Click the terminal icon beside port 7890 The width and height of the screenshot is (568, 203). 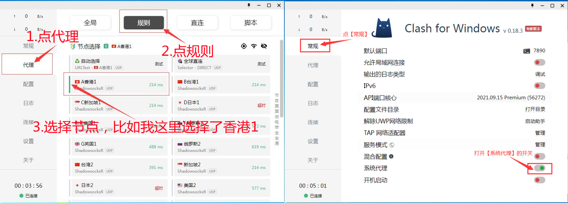[x=527, y=51]
